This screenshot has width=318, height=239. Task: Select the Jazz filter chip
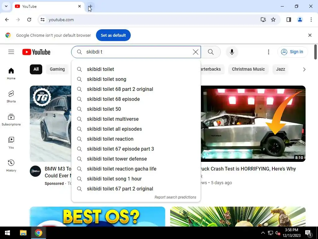pyautogui.click(x=280, y=69)
